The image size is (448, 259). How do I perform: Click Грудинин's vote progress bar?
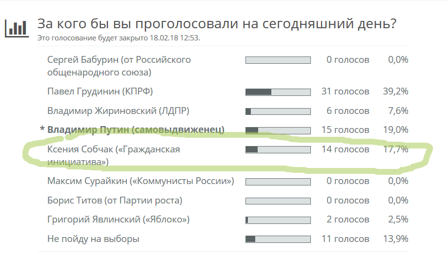point(278,92)
